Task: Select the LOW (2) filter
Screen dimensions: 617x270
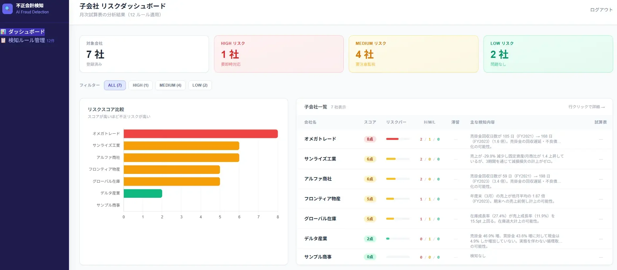Action: pyautogui.click(x=200, y=85)
